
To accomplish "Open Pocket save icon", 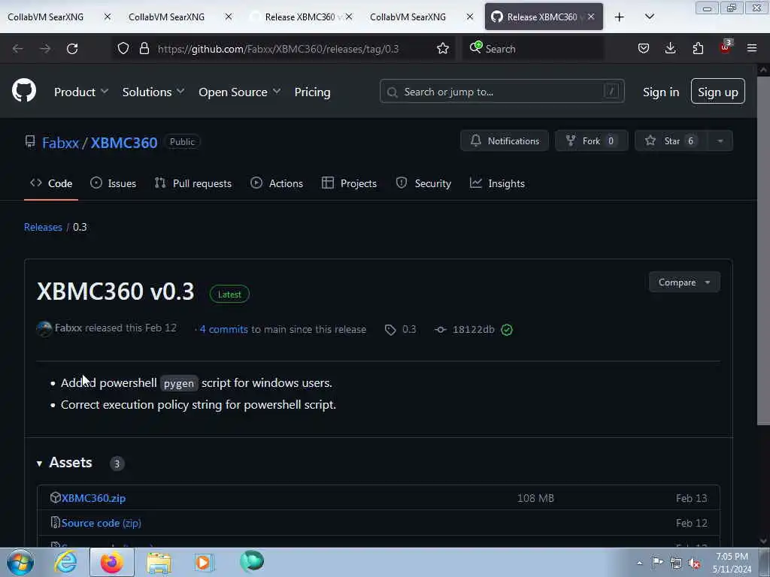I will (x=644, y=49).
